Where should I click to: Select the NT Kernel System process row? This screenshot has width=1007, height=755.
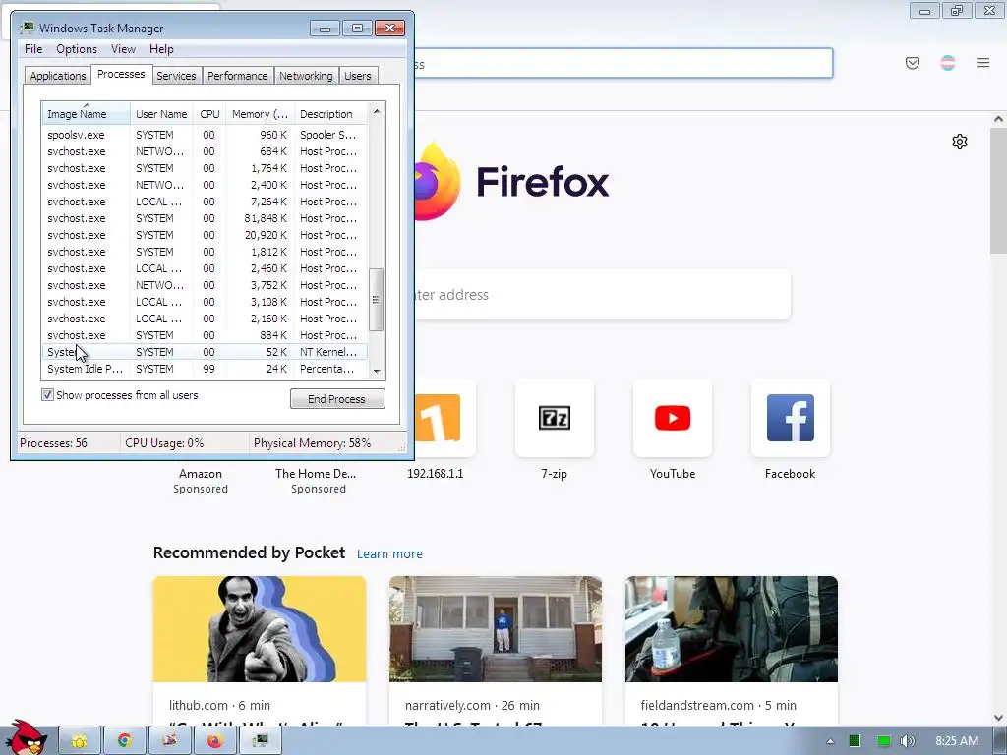[x=205, y=352]
